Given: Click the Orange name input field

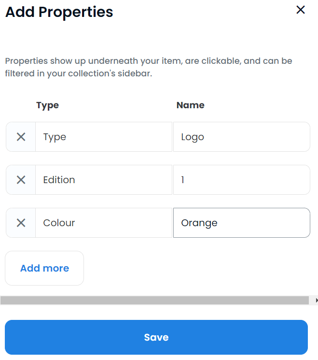Looking at the screenshot, I should tap(241, 223).
